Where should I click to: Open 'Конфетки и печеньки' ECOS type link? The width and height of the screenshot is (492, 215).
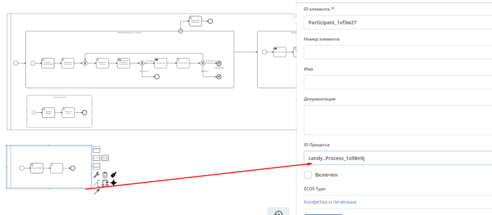point(330,202)
